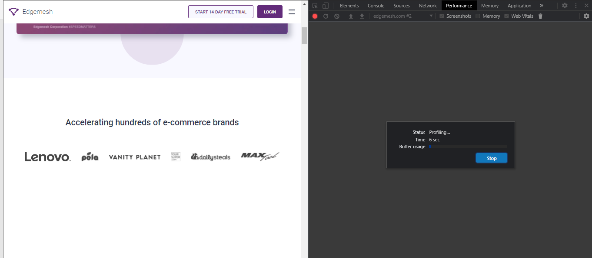The height and width of the screenshot is (258, 592).
Task: Click the Edgemesh brand name link
Action: point(37,12)
